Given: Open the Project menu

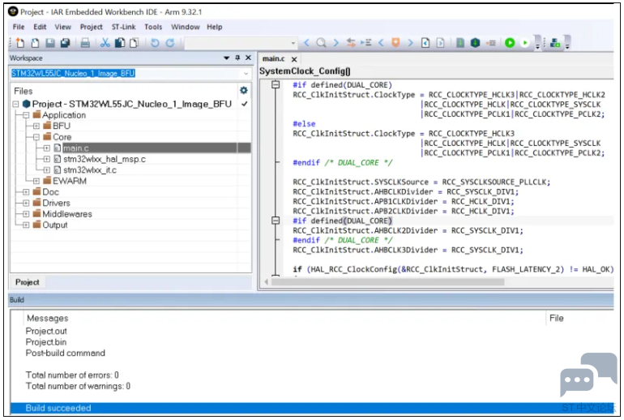Looking at the screenshot, I should coord(91,27).
